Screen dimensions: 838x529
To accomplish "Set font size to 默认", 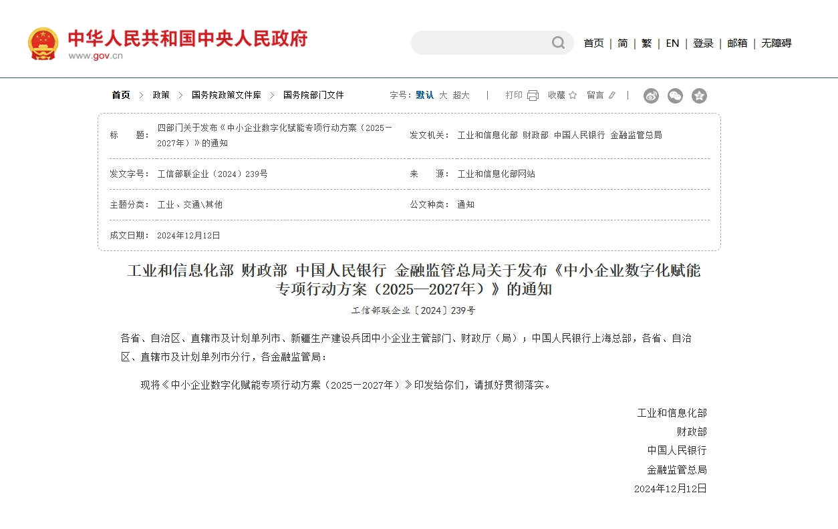I will pyautogui.click(x=425, y=96).
